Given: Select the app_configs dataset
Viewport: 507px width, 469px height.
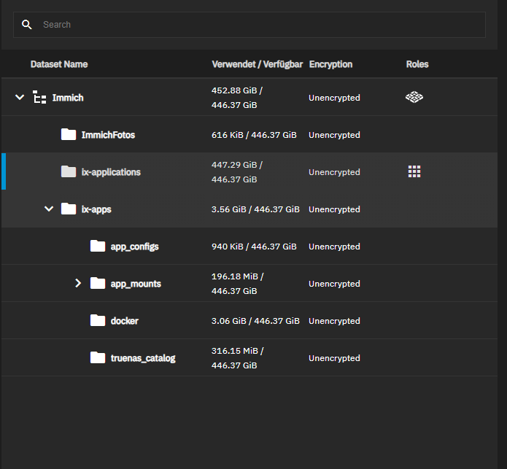Looking at the screenshot, I should (134, 247).
